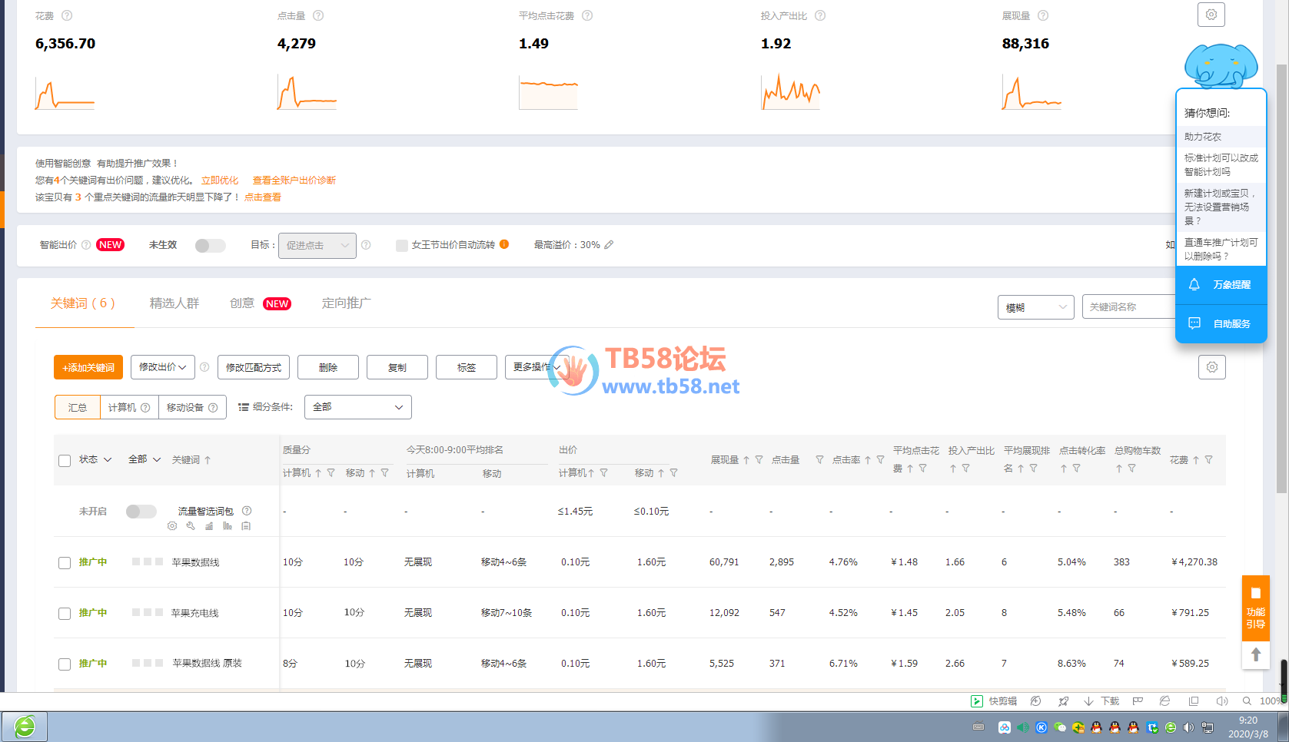Click the pencil icon to edit 最高溢价

tap(610, 245)
